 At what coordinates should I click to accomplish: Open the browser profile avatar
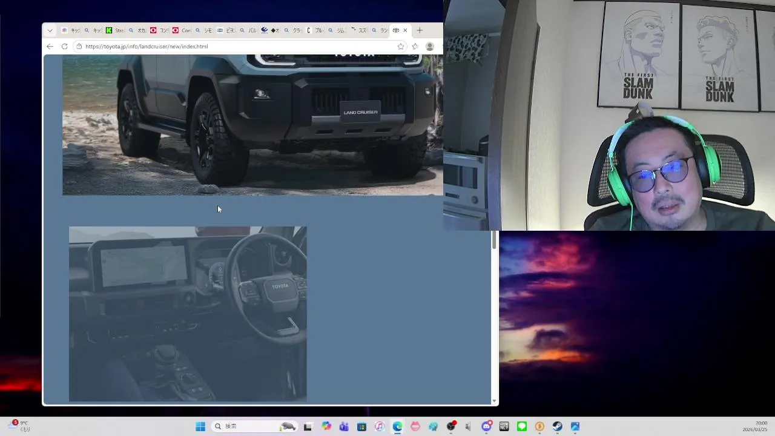pyautogui.click(x=430, y=46)
